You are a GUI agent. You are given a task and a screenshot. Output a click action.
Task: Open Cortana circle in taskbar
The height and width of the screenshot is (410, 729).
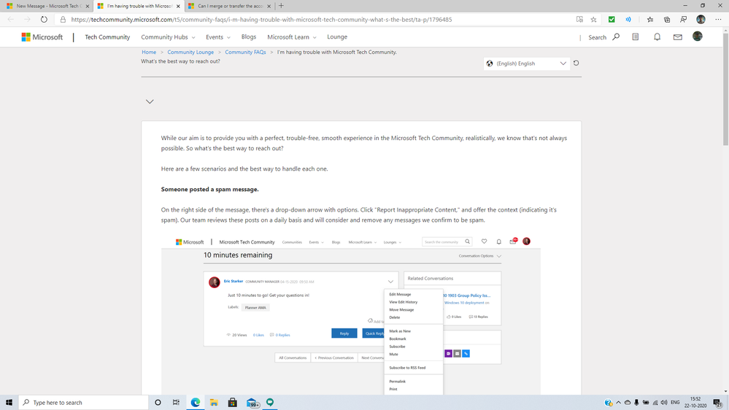(x=158, y=403)
